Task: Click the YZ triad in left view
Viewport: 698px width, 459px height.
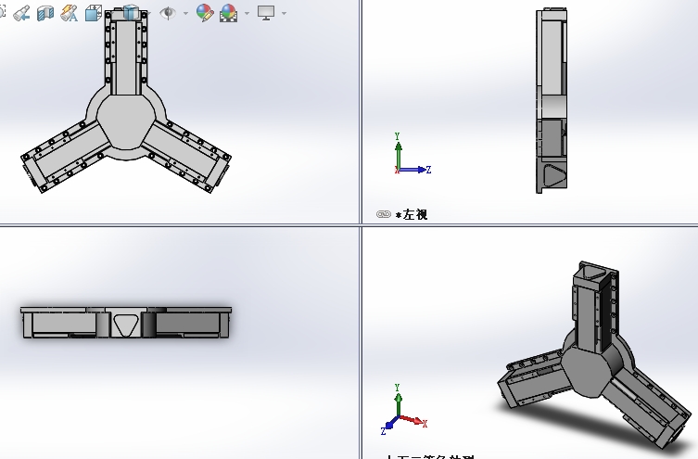Action: [412, 154]
